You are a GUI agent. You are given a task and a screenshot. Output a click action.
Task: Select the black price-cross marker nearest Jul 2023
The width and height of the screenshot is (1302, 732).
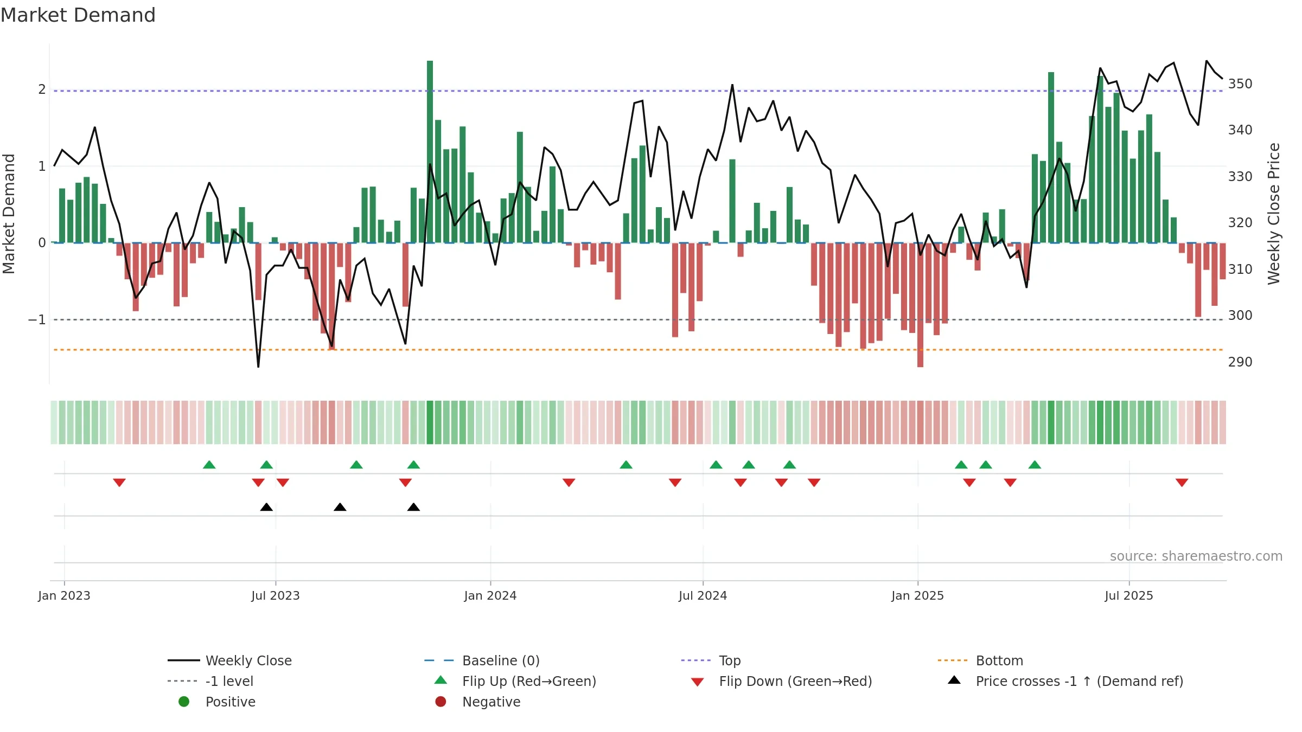(266, 507)
